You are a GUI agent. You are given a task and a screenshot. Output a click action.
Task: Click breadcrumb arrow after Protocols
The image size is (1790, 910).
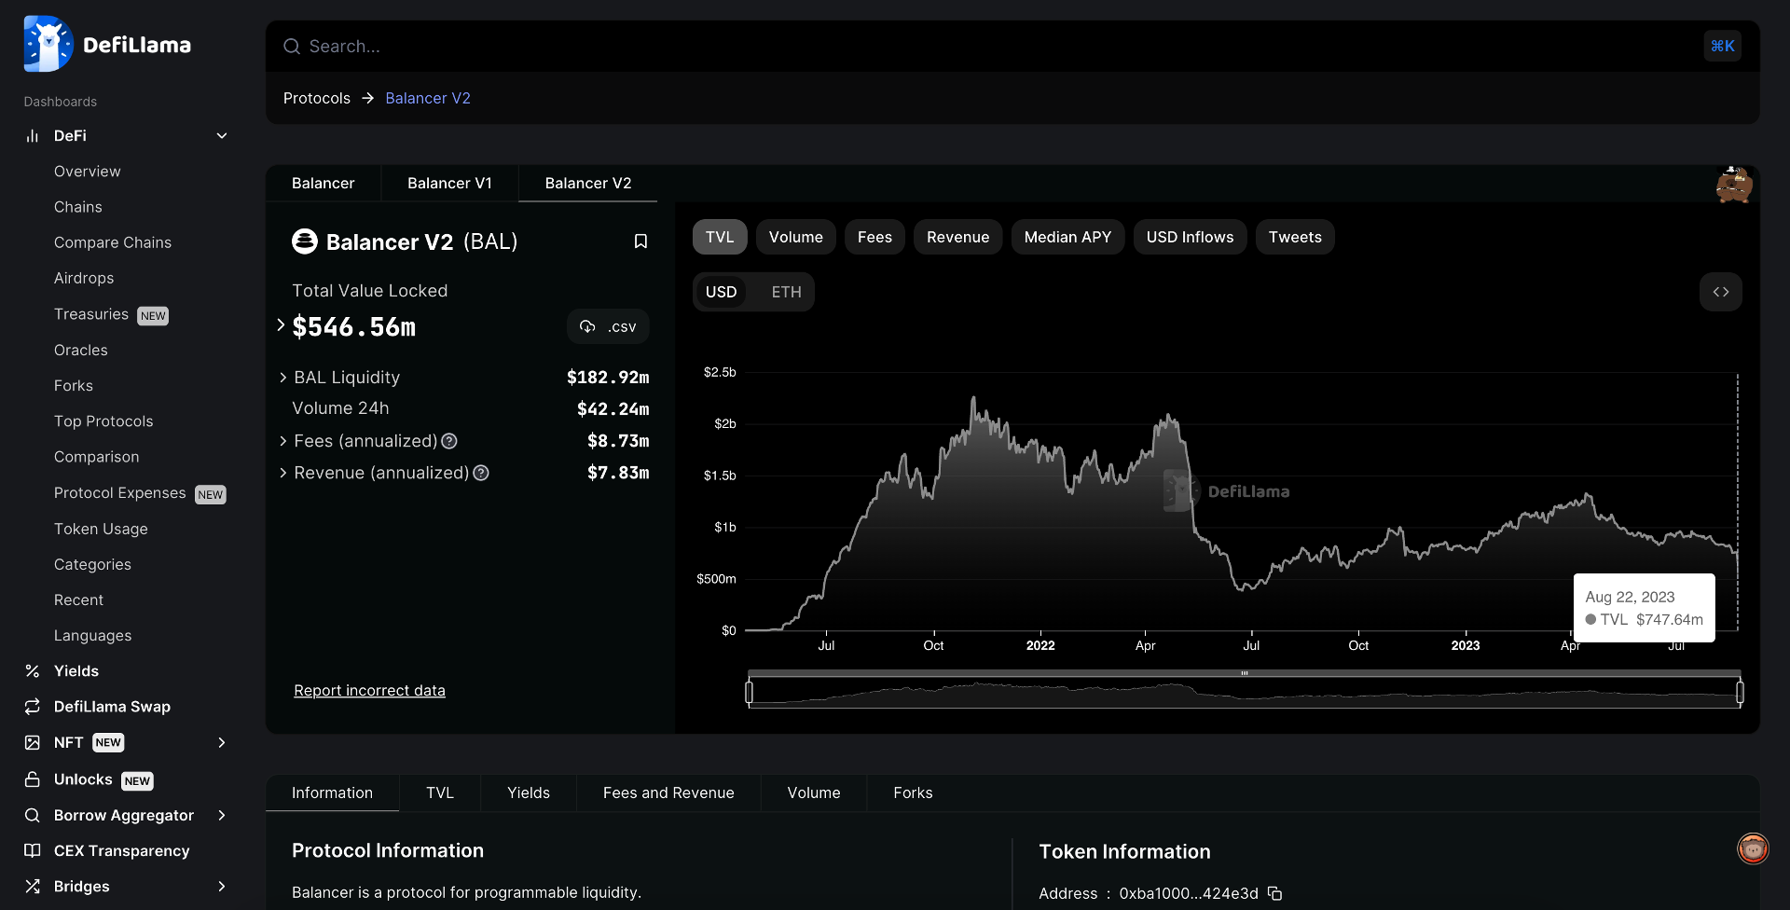[x=367, y=98]
